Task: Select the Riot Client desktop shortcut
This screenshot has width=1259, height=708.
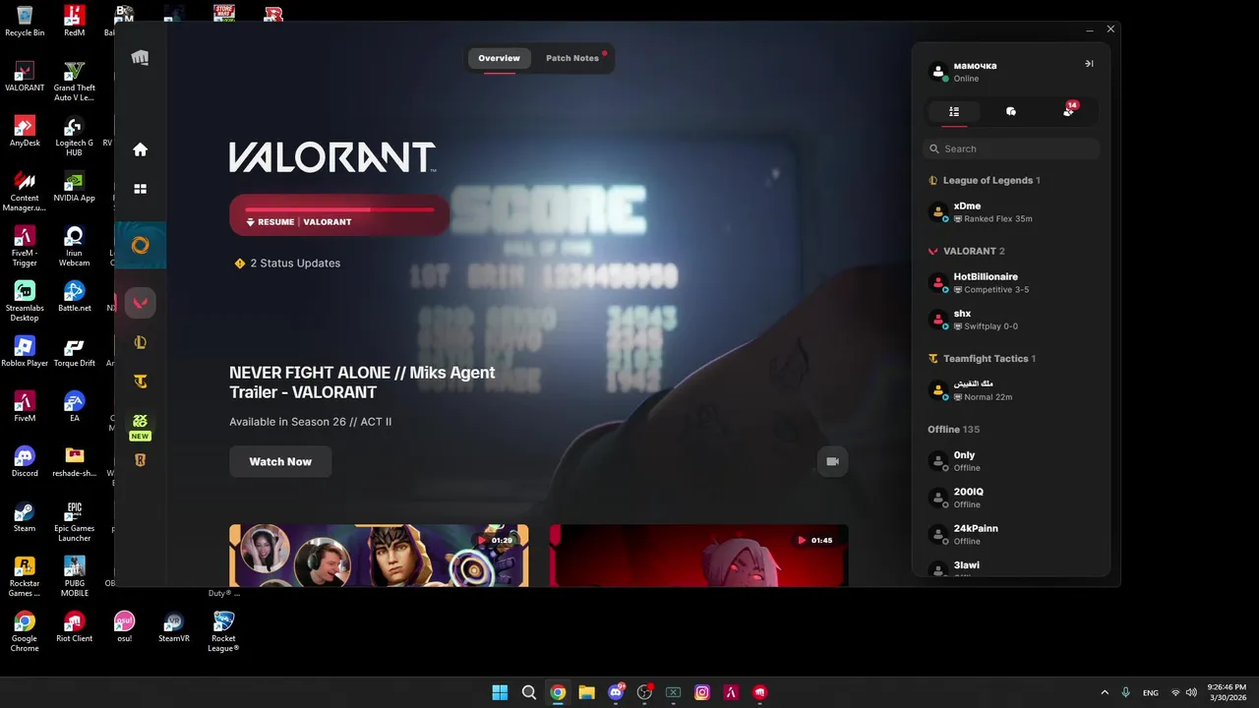Action: click(74, 626)
